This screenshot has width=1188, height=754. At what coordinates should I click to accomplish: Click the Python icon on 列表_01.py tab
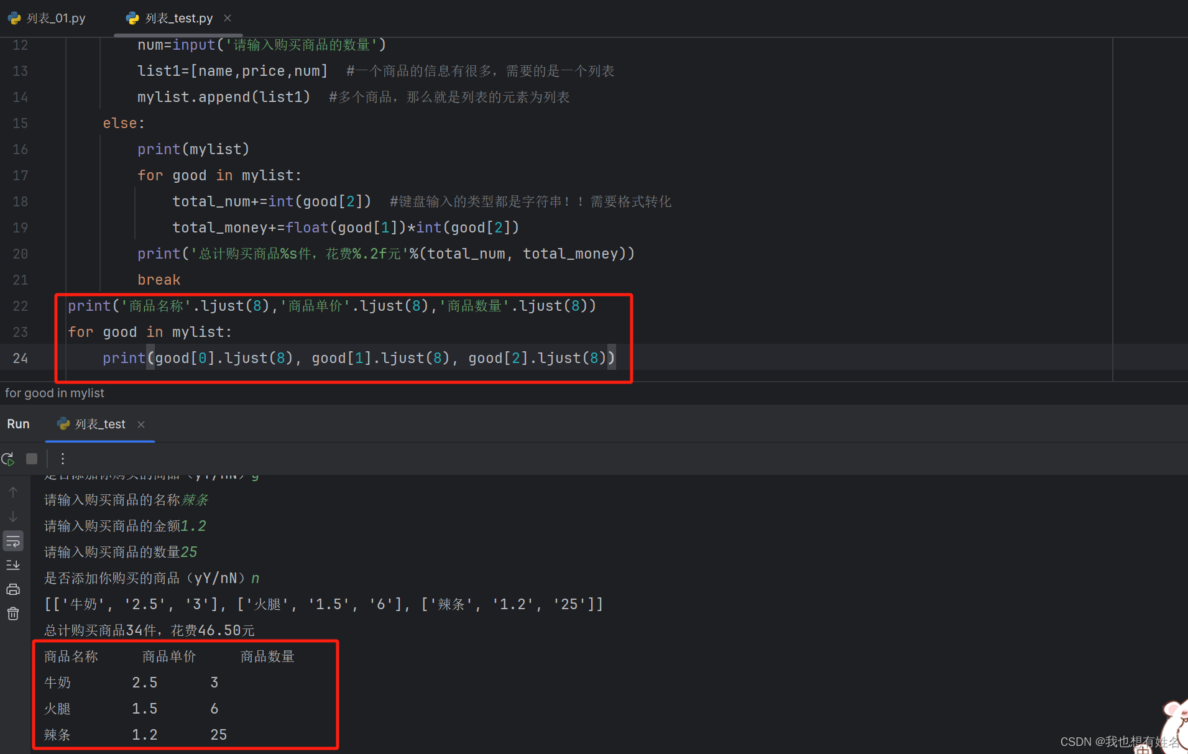tap(14, 18)
